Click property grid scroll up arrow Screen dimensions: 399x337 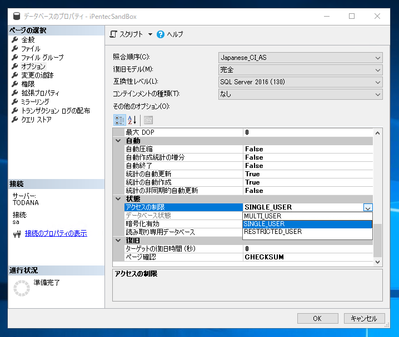tap(378, 133)
